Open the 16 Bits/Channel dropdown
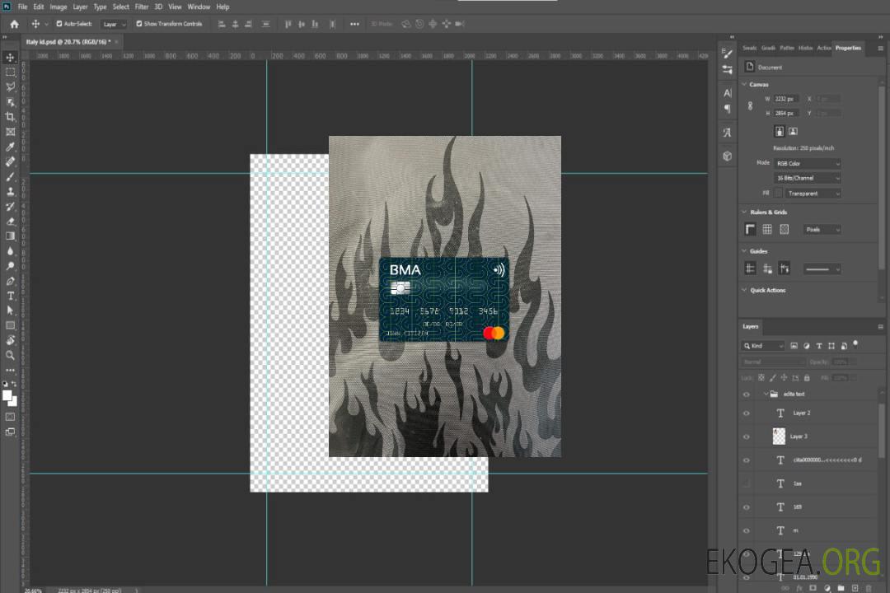The image size is (890, 593). (808, 178)
